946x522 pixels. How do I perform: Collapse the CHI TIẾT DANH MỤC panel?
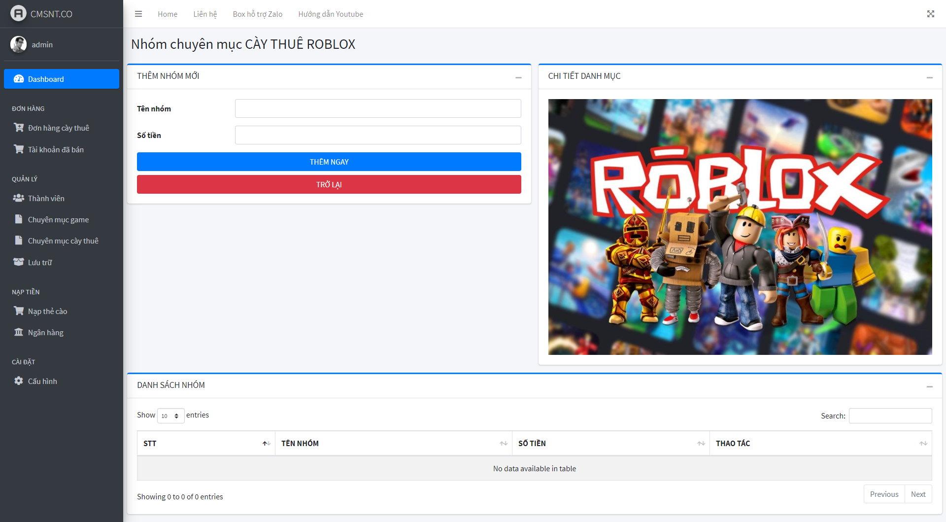[x=930, y=77]
